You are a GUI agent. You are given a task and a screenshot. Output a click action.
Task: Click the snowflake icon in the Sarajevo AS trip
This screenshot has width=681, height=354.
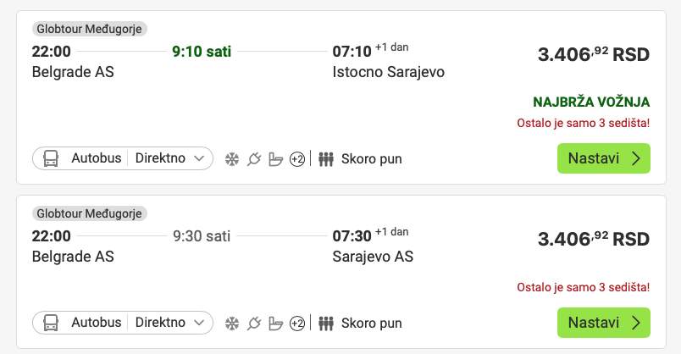point(231,323)
